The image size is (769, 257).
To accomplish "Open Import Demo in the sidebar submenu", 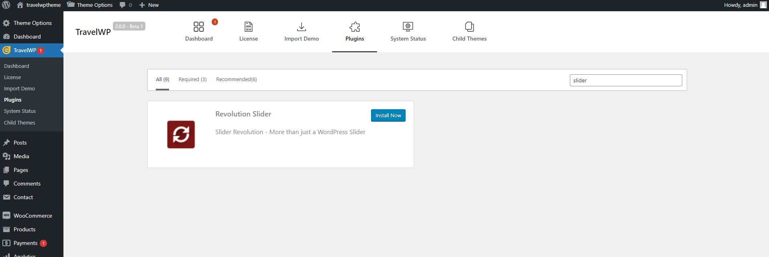I will (x=19, y=88).
